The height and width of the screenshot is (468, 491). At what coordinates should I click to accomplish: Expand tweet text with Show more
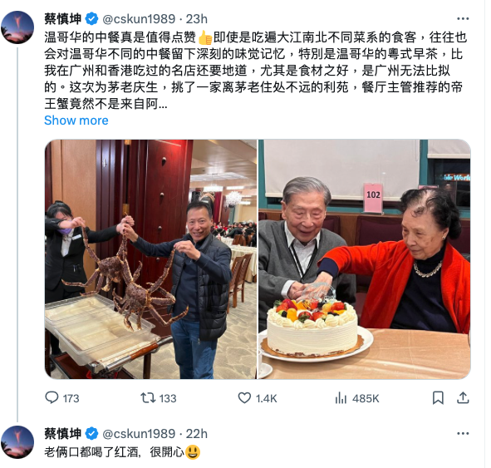[76, 121]
